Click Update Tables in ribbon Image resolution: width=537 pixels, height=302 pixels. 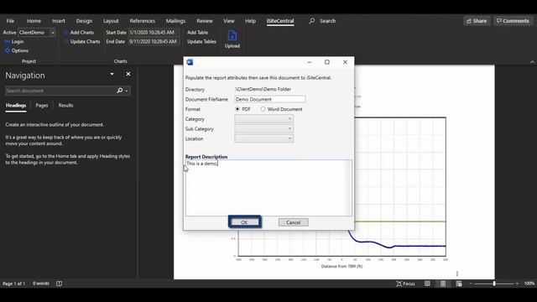[201, 41]
